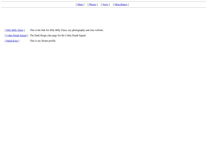
Task: Follow the Silly Billy Zines link
Action: 15,30
